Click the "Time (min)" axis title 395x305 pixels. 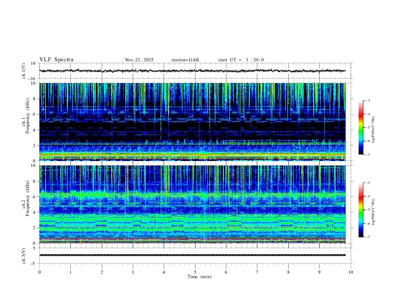(199, 277)
